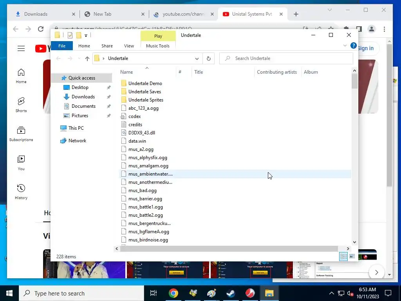The image size is (401, 301).
Task: Open Downloads in the navigation pane
Action: click(x=83, y=97)
